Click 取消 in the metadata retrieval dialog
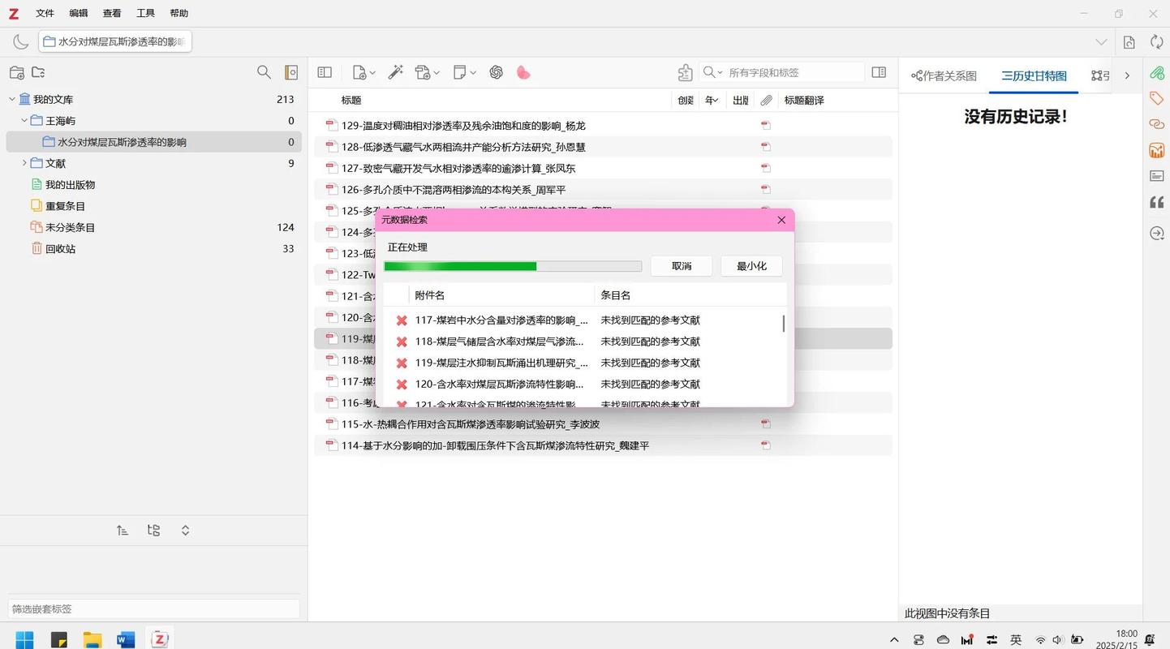Image resolution: width=1170 pixels, height=649 pixels. 682,266
